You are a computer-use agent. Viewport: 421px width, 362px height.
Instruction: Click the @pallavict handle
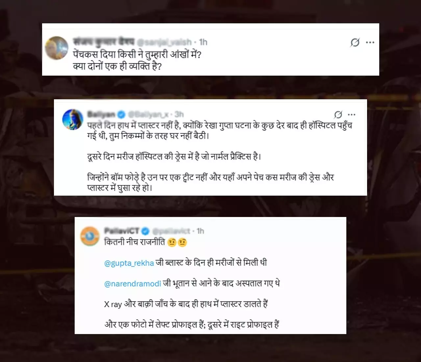(x=171, y=231)
